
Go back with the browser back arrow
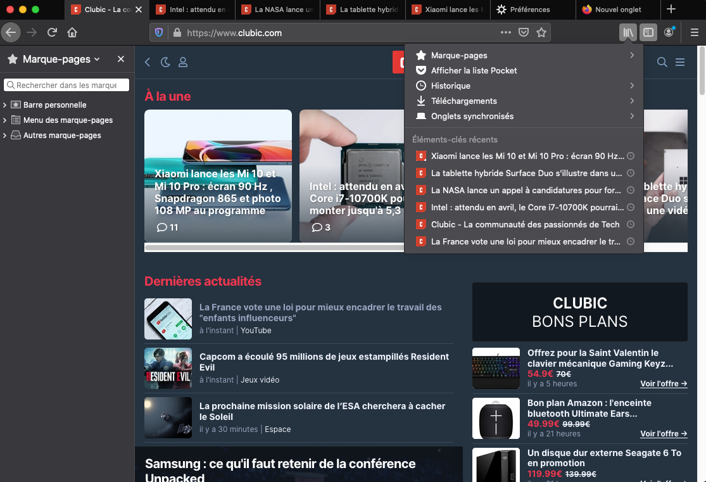pos(11,32)
